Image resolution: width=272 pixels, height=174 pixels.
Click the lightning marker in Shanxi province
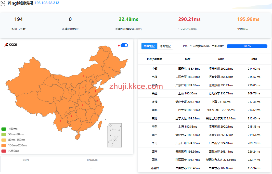83,88
